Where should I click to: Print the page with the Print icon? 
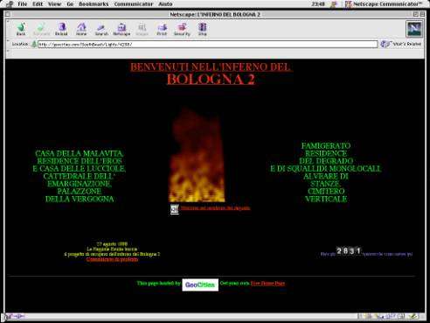click(x=162, y=29)
